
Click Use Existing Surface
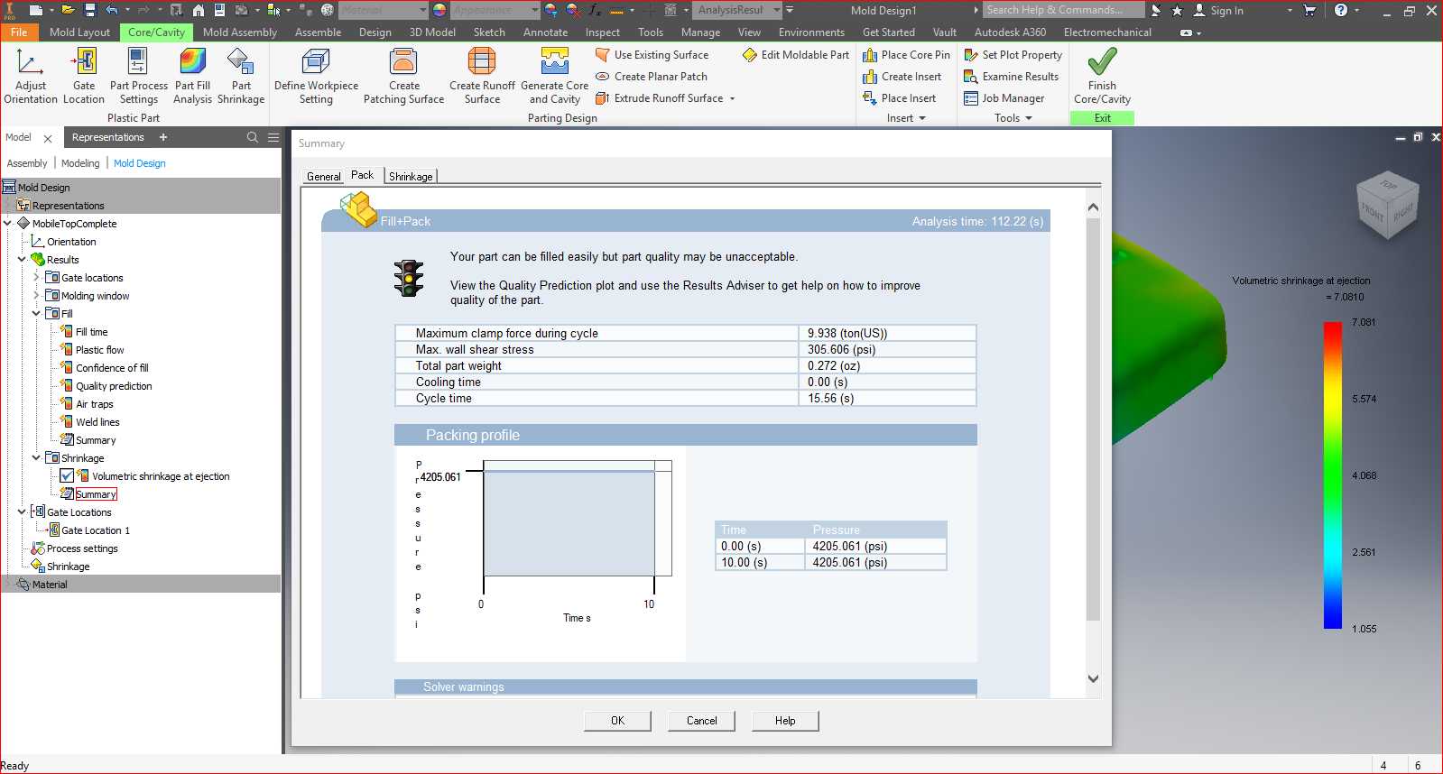tap(652, 55)
